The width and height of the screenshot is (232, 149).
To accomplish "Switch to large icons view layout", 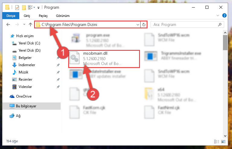I will coord(223,141).
